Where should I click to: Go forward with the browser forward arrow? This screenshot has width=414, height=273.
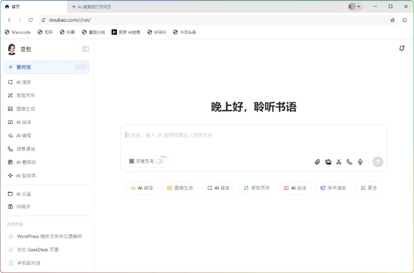tap(20, 20)
